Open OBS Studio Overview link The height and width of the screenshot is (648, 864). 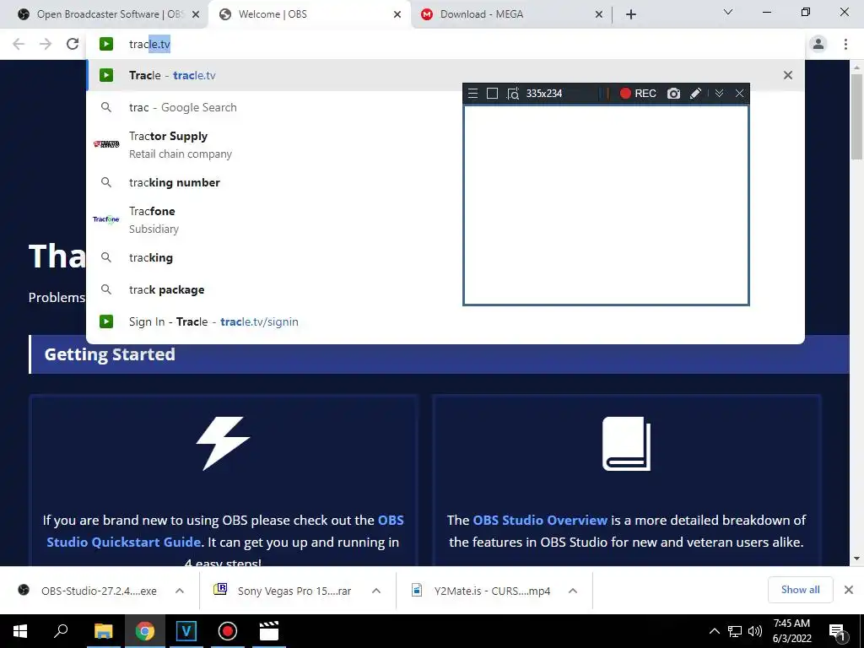540,520
